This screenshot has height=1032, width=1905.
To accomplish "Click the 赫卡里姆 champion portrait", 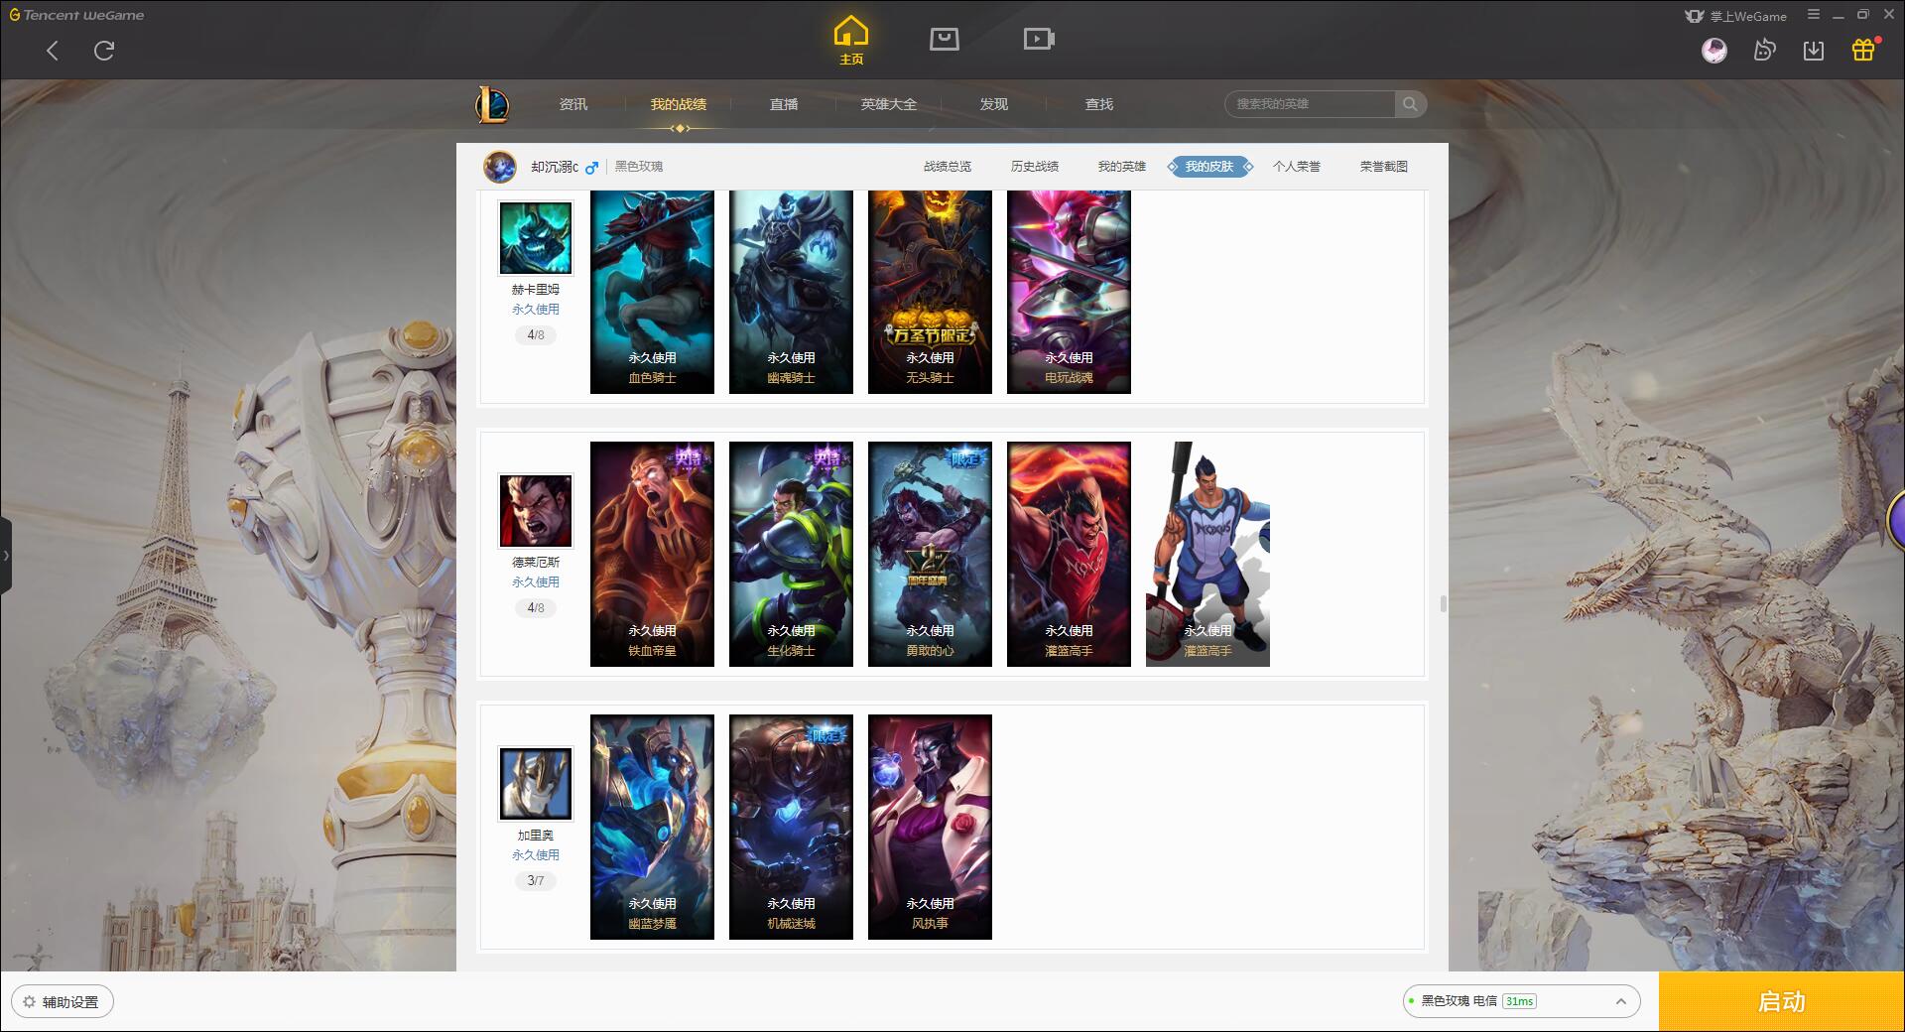I will tap(536, 238).
